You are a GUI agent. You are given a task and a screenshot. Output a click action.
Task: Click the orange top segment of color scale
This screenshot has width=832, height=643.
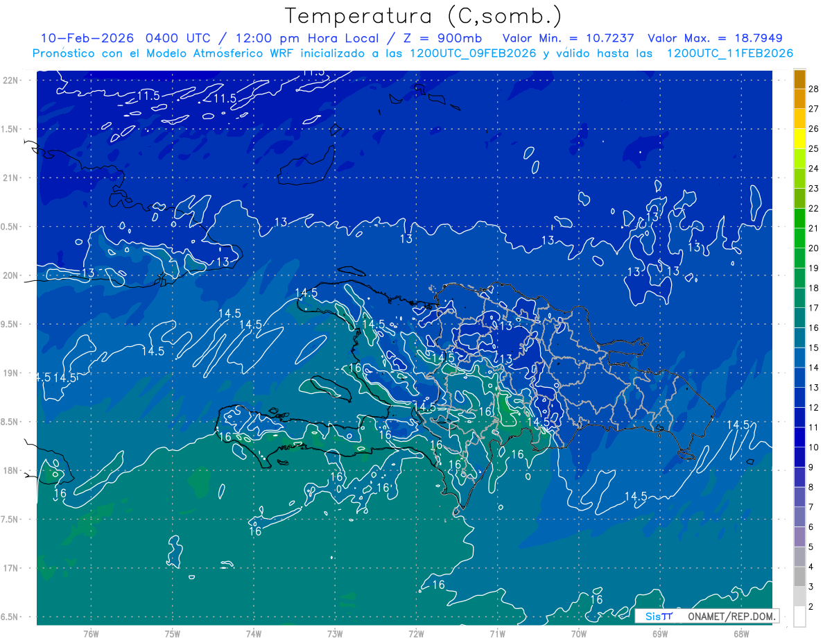click(x=800, y=79)
